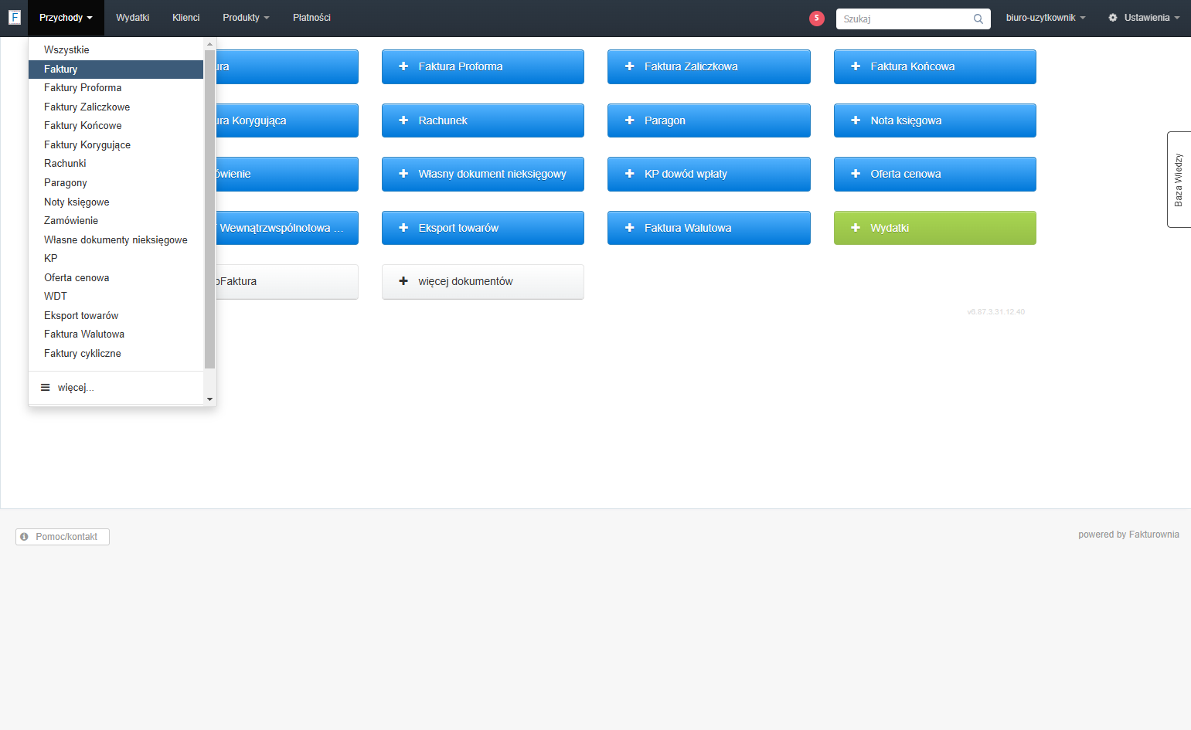The height and width of the screenshot is (730, 1191).
Task: Select Faktury in the Przychody menu
Action: pyautogui.click(x=116, y=70)
